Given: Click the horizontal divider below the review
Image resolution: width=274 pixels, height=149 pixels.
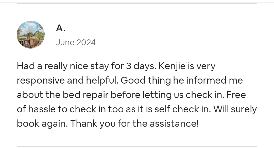Looking at the screenshot, I should 137,146.
